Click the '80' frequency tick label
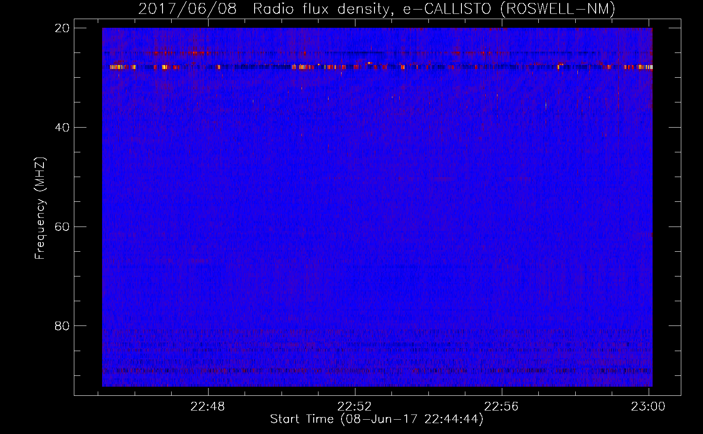The image size is (703, 434). point(62,326)
